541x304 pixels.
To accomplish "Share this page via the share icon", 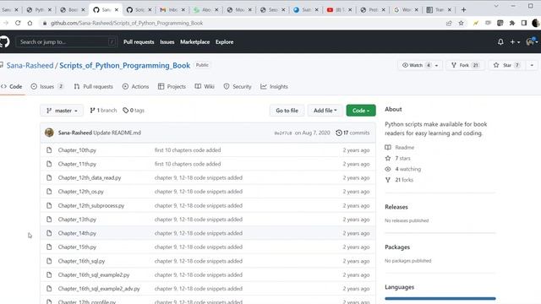I will 449,23.
